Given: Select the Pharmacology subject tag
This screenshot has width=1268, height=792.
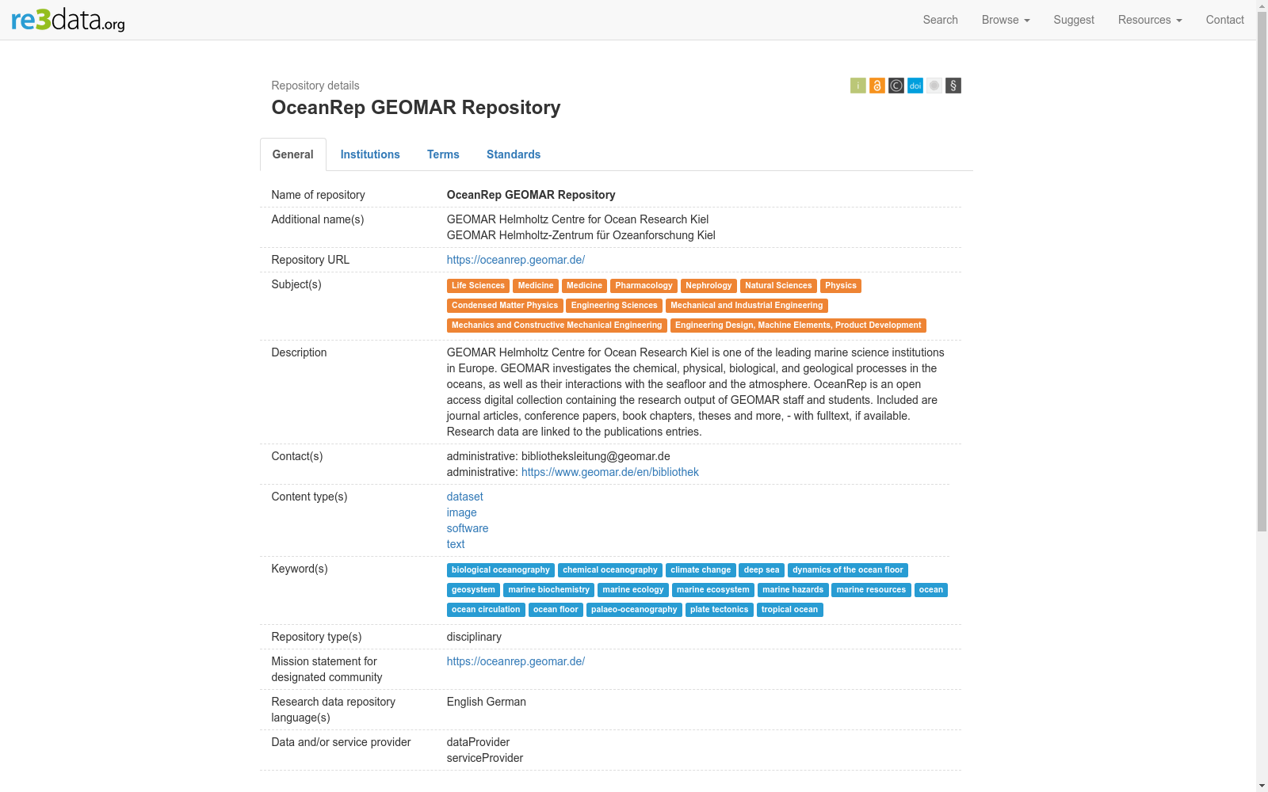Looking at the screenshot, I should point(644,286).
